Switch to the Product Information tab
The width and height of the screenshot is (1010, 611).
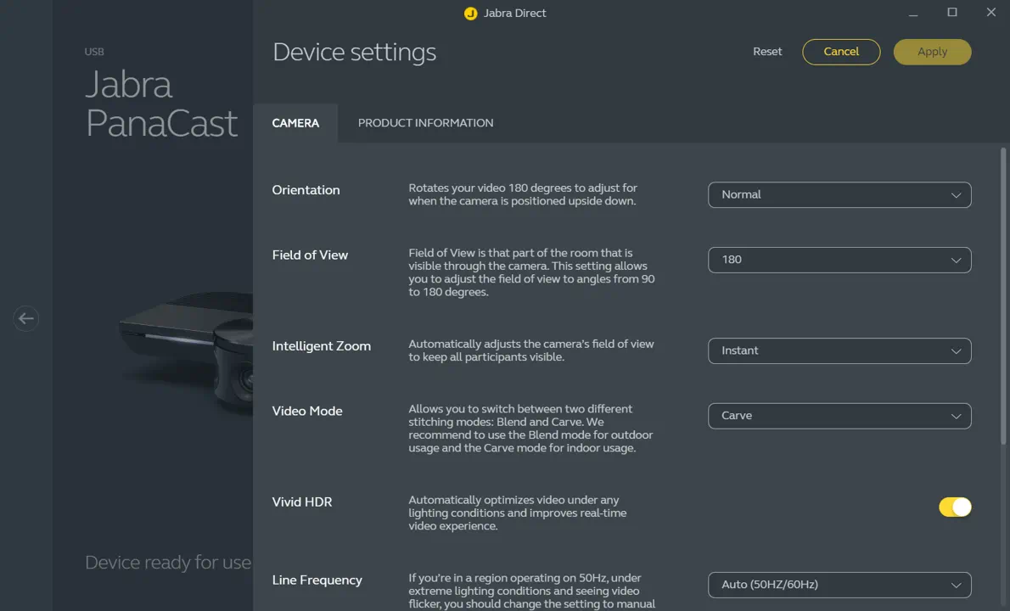425,123
